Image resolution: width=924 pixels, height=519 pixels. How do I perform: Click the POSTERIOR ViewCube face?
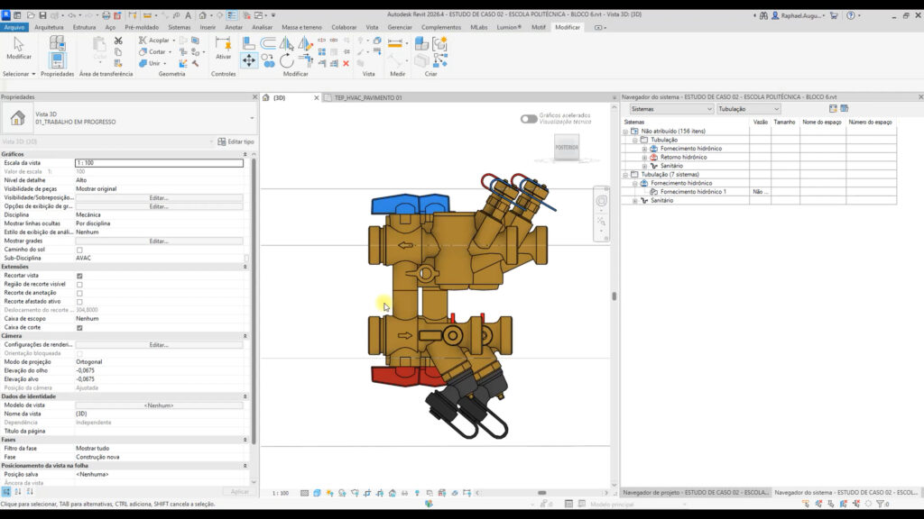567,147
